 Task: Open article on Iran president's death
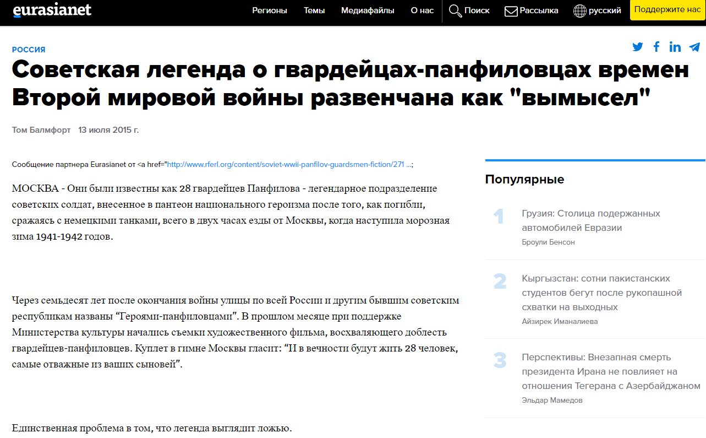(x=610, y=371)
